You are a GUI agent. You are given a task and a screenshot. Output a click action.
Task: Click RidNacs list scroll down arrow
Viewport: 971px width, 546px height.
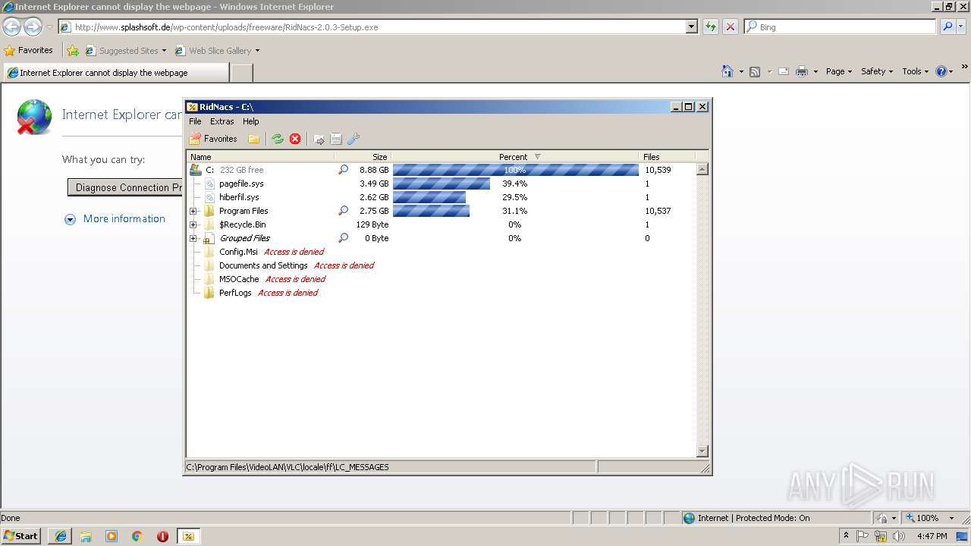click(702, 451)
